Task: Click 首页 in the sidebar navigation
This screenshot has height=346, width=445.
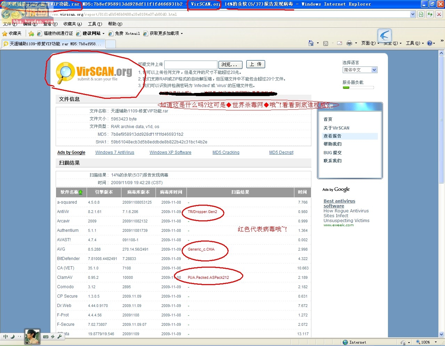Action: 328,119
